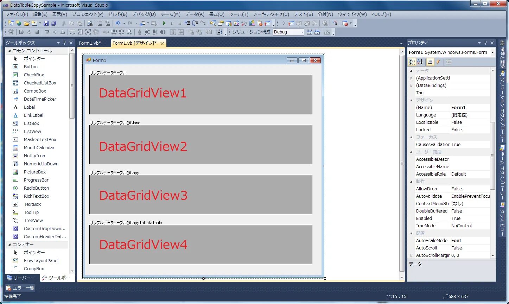The width and height of the screenshot is (509, 304).
Task: Open the Debug solution configuration dropdown
Action: click(301, 32)
